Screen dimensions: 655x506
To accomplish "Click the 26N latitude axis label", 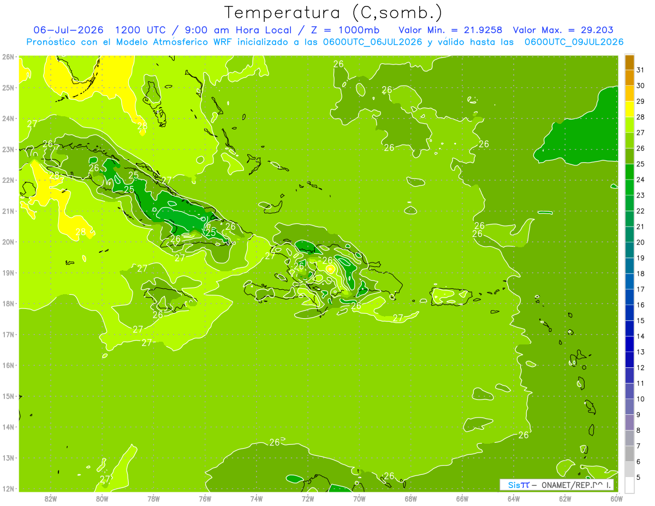I will 8,57.
